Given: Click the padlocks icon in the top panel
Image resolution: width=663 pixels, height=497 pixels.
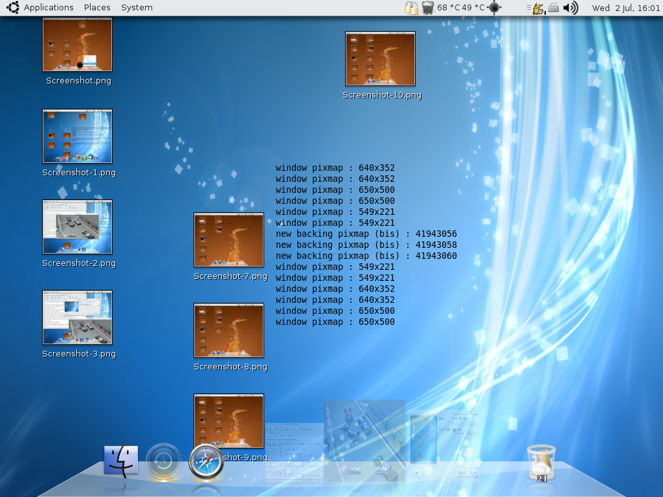Looking at the screenshot, I should 411,8.
